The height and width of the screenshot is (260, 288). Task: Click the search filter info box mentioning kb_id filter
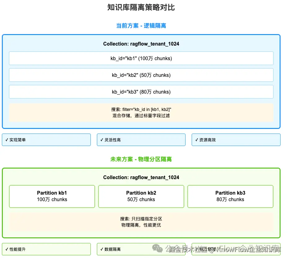141,112
